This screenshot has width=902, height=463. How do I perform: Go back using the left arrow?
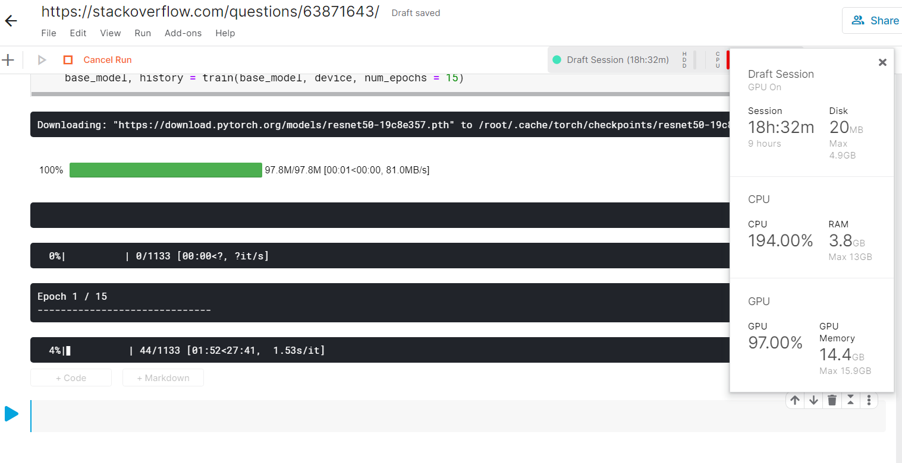(11, 21)
